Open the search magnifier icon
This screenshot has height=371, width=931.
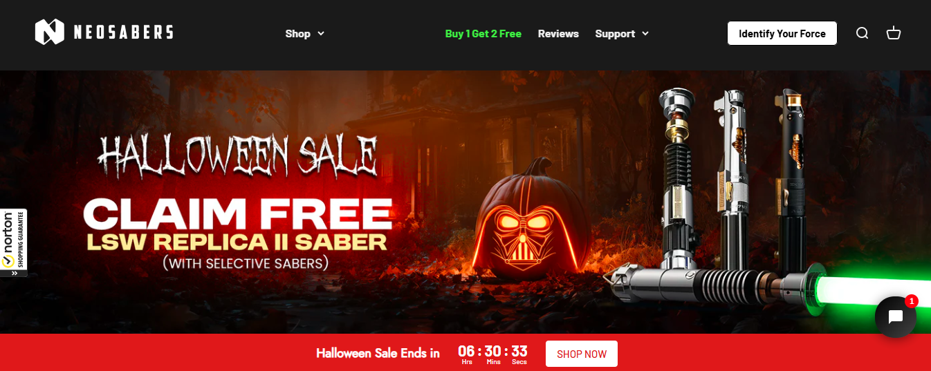(x=862, y=33)
